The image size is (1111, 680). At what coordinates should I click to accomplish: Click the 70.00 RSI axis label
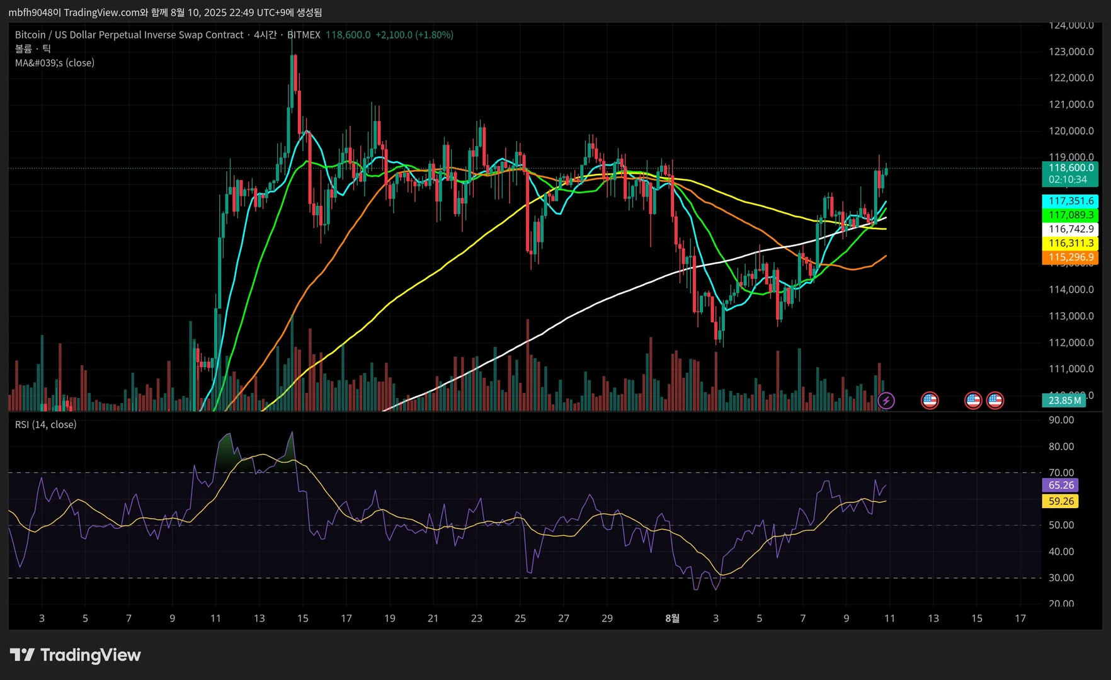[x=1061, y=473]
